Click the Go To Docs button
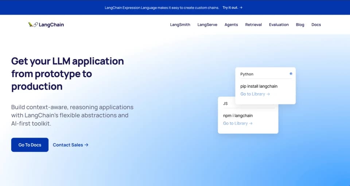The image size is (350, 186). point(30,145)
